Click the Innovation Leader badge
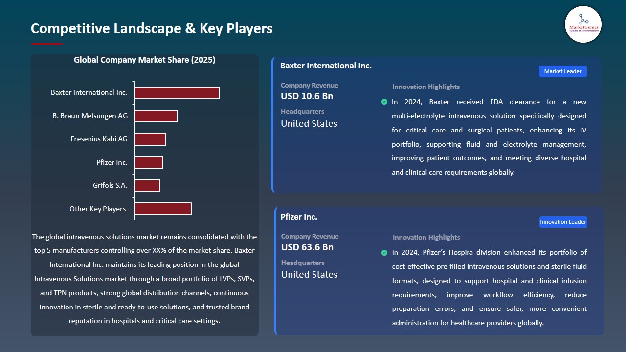Viewport: 626px width, 352px height. (x=563, y=221)
